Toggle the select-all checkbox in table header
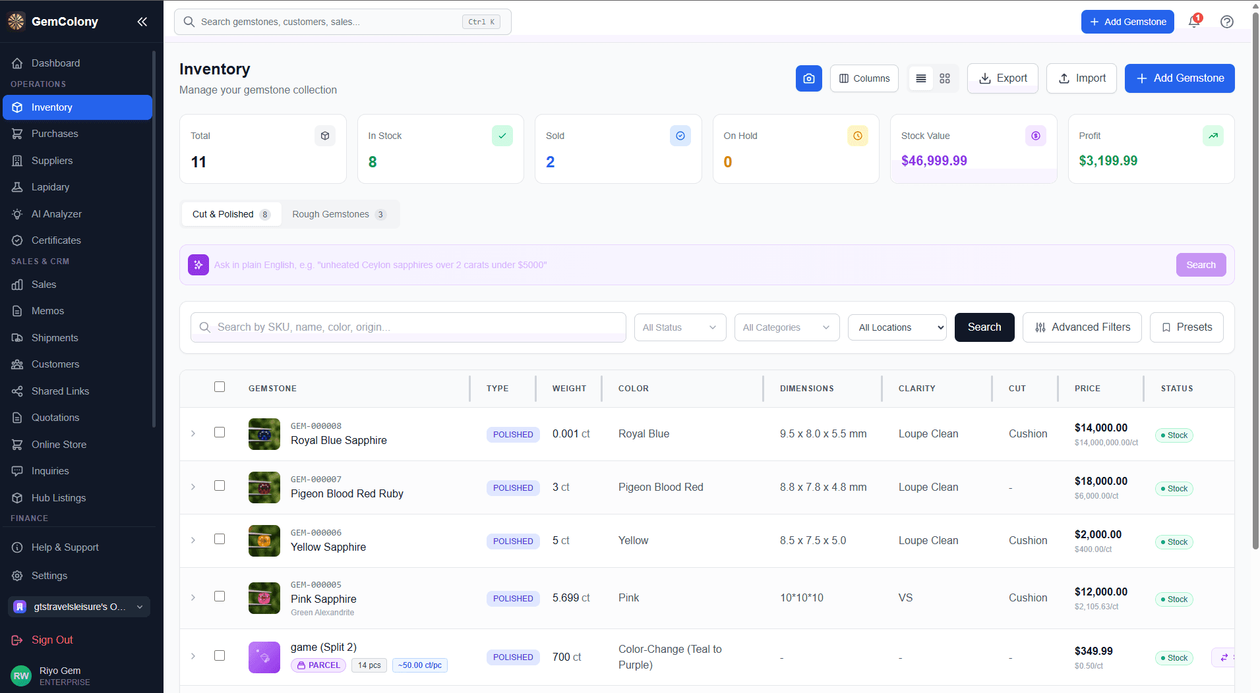The image size is (1260, 693). 220,387
